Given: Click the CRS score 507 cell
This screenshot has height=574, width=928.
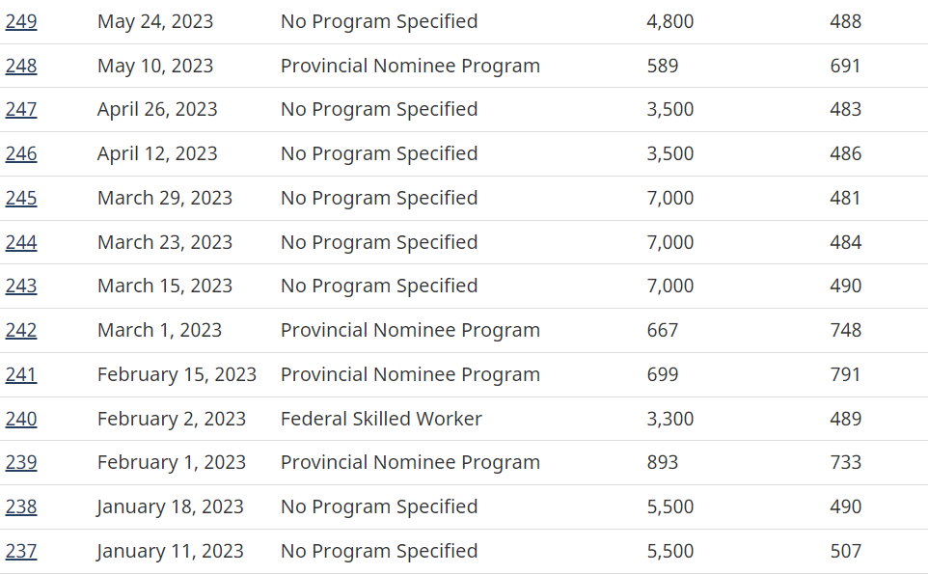Looking at the screenshot, I should point(845,551).
